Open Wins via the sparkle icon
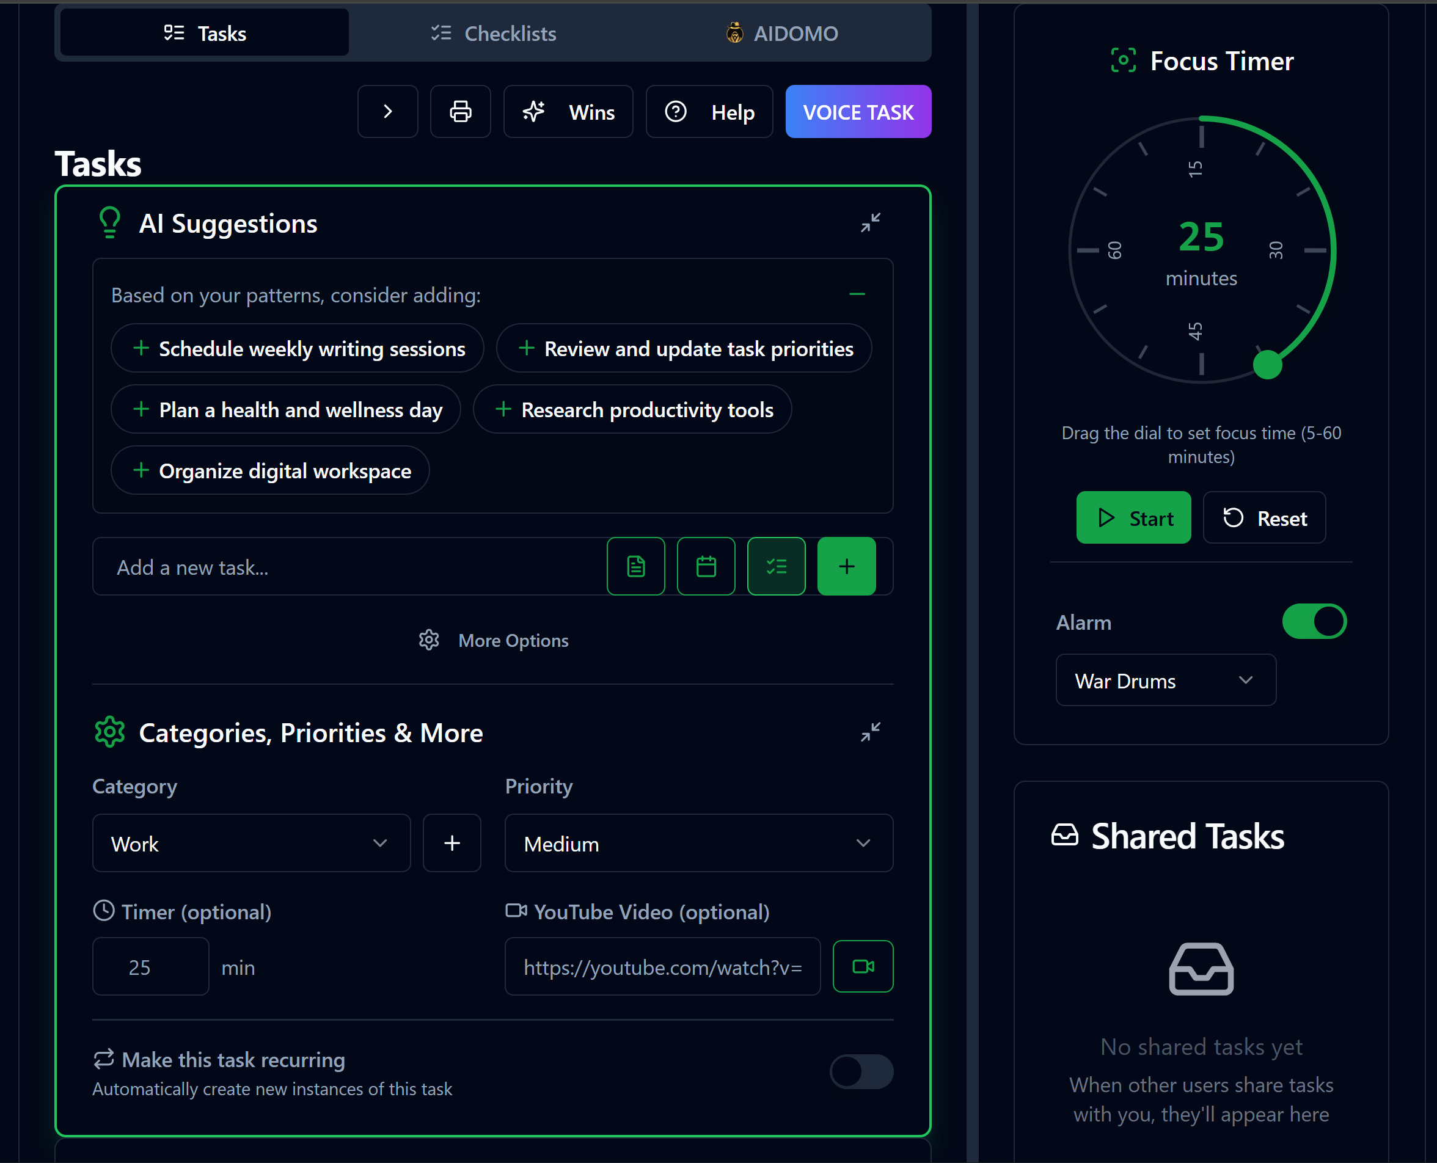Image resolution: width=1437 pixels, height=1163 pixels. tap(568, 111)
